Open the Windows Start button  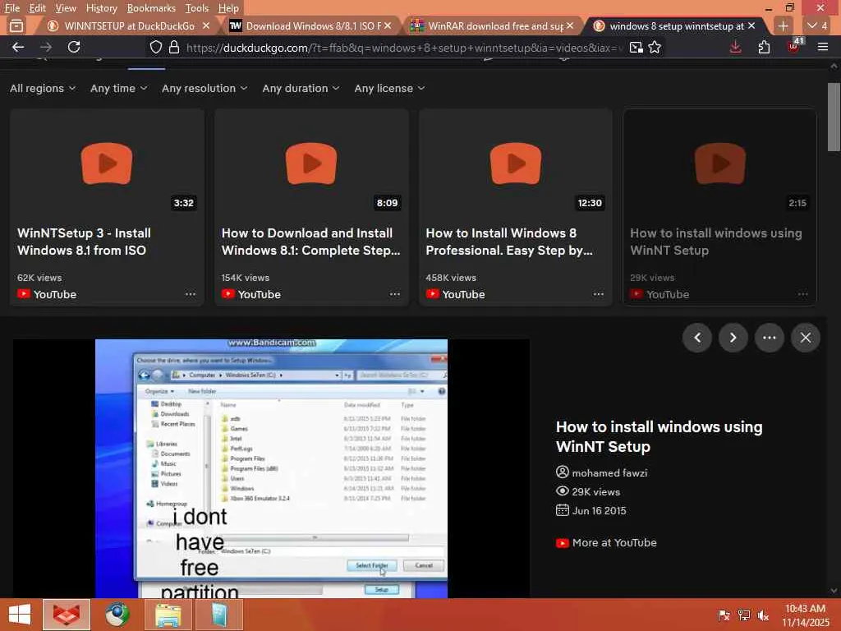(x=20, y=615)
